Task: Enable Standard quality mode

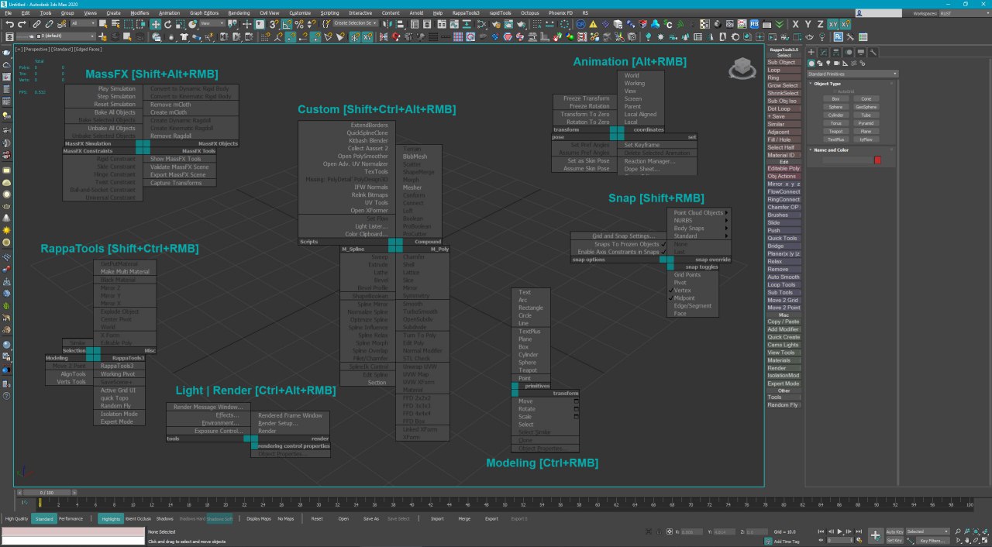Action: (44, 519)
